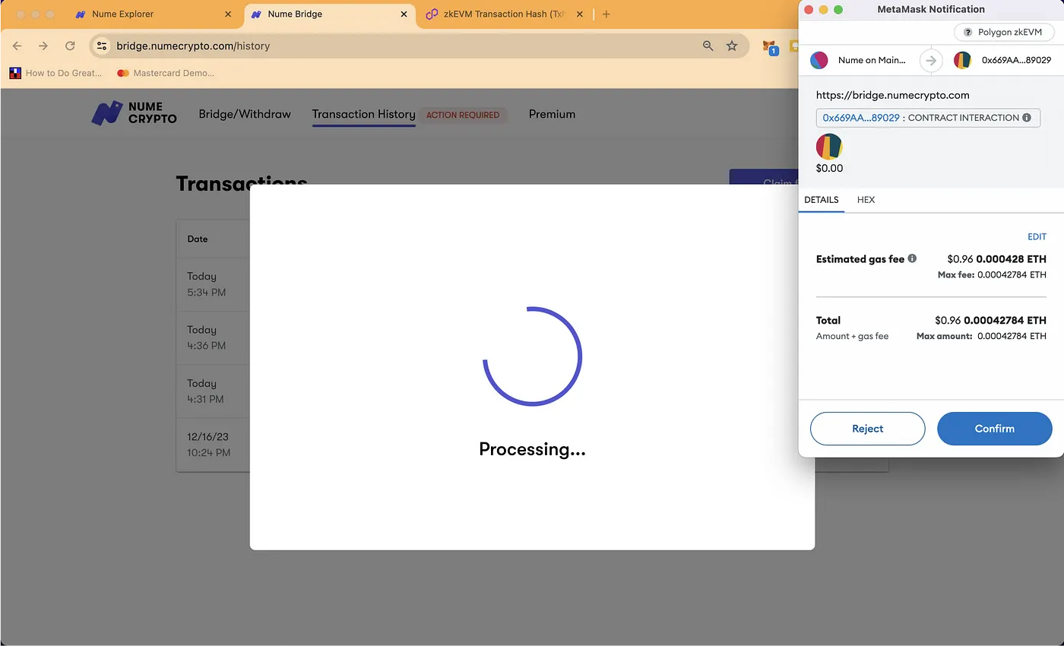Click the ACTION REQUIRED badge

pos(463,115)
